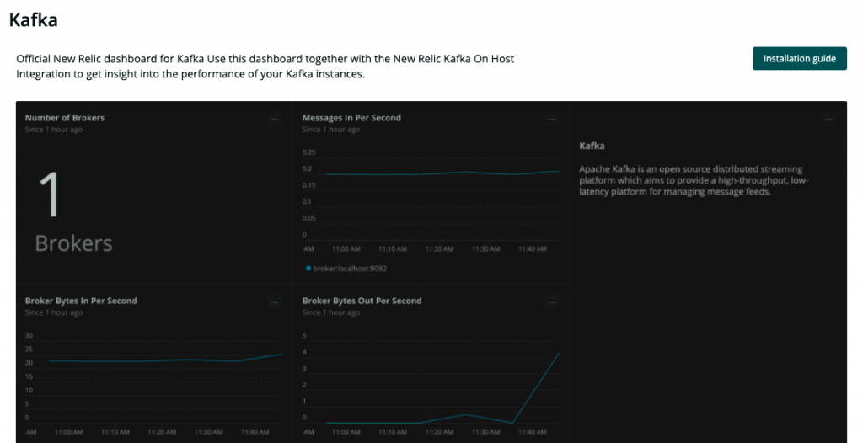The image size is (863, 443).
Task: Click Since 1 hour ago under Number of Brokers
Action: click(x=53, y=130)
